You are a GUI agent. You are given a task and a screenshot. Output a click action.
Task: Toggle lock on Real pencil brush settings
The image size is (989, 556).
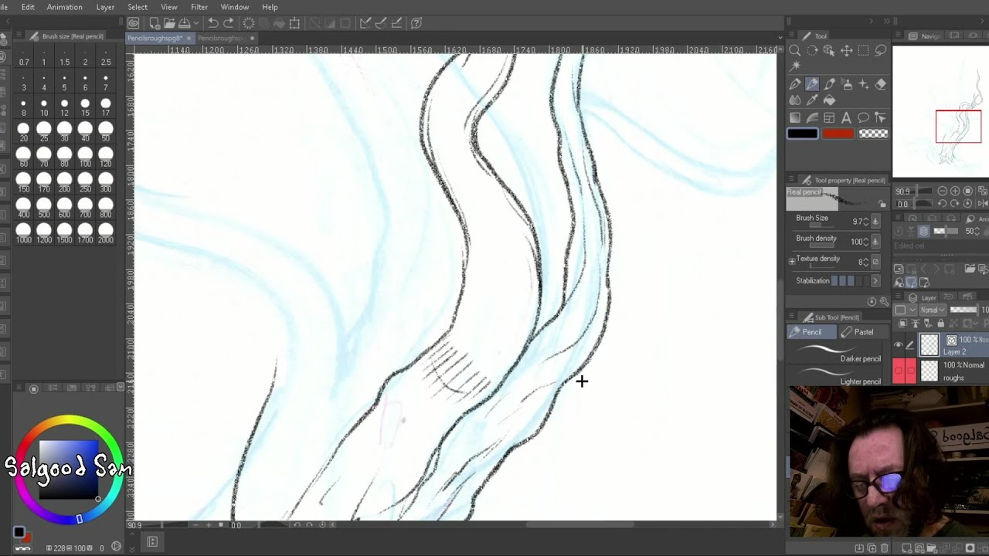tap(882, 204)
